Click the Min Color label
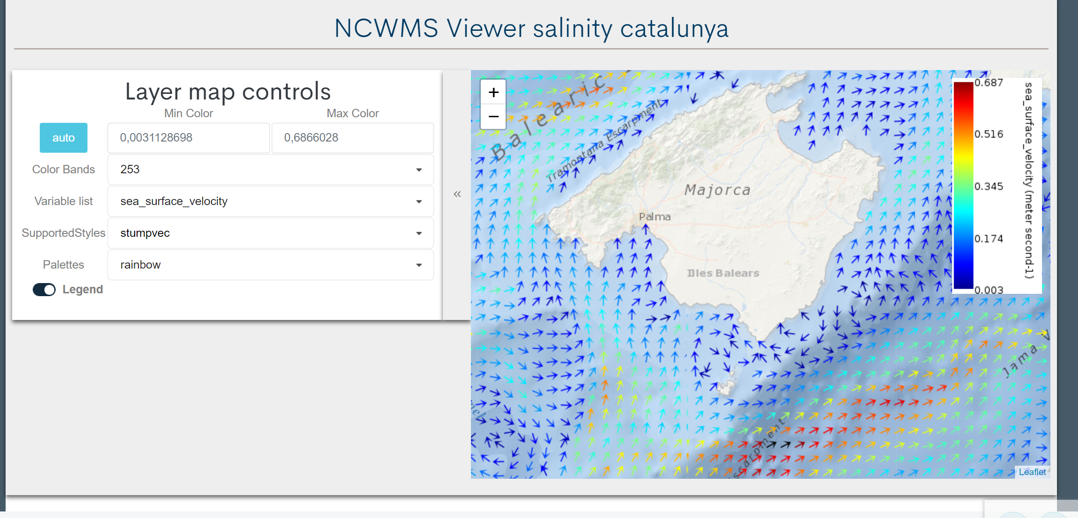The width and height of the screenshot is (1078, 518). 188,114
